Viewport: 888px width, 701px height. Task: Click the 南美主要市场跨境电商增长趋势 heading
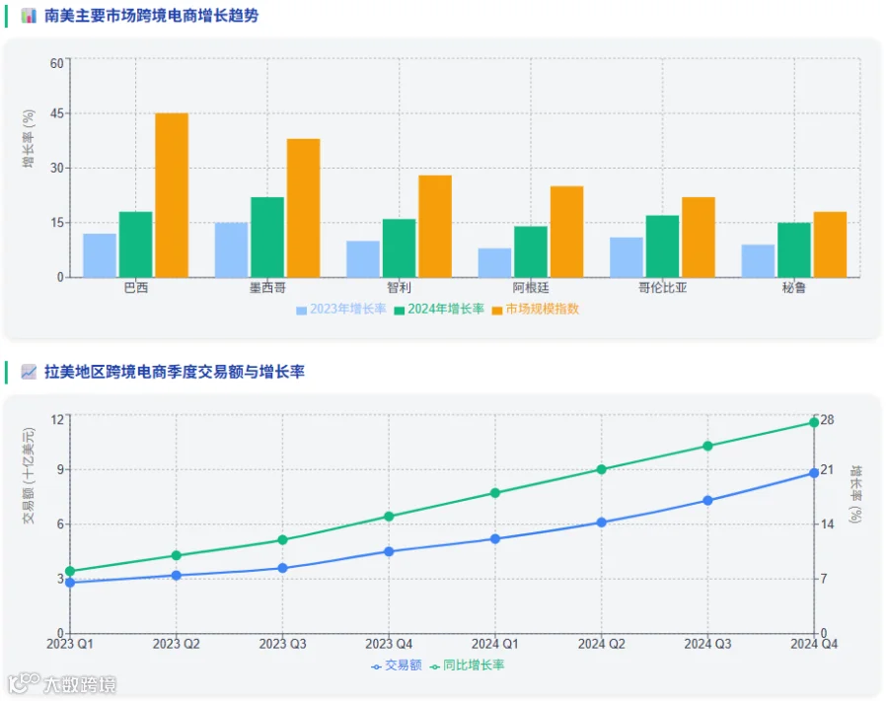pos(151,15)
